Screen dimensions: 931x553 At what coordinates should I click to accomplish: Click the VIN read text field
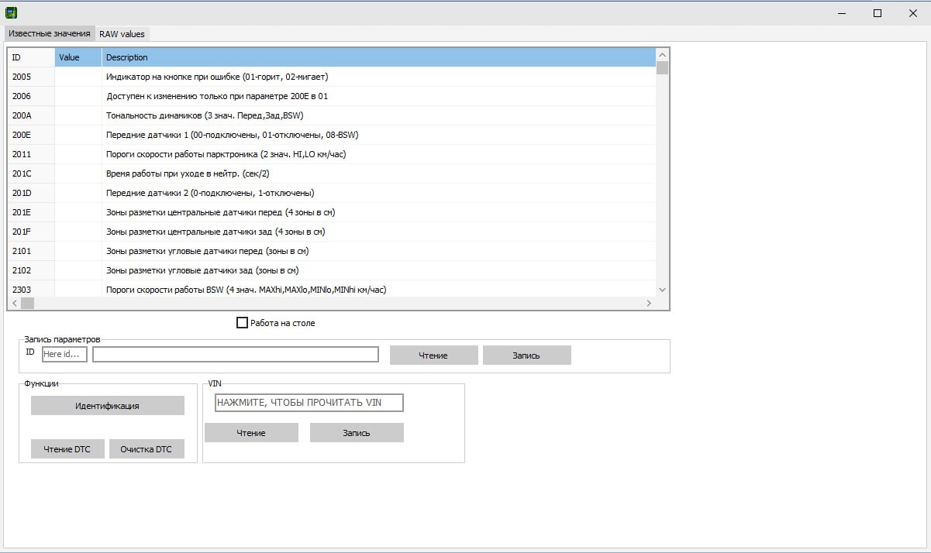click(309, 403)
